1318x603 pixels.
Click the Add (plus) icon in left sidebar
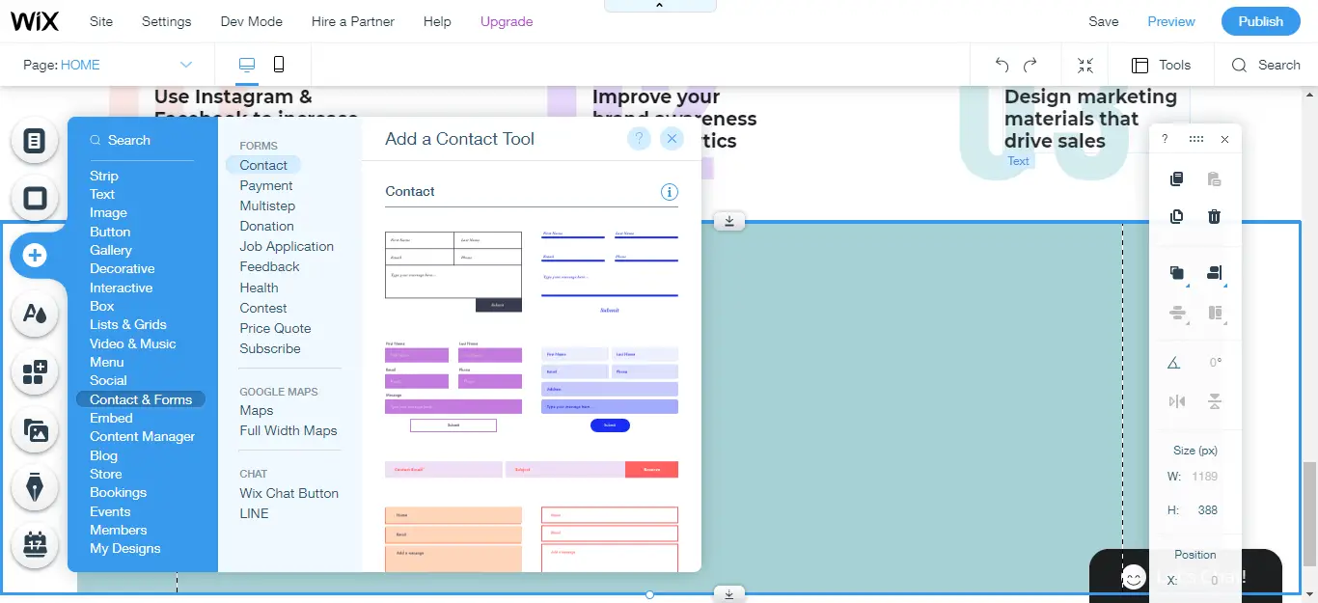pos(35,256)
